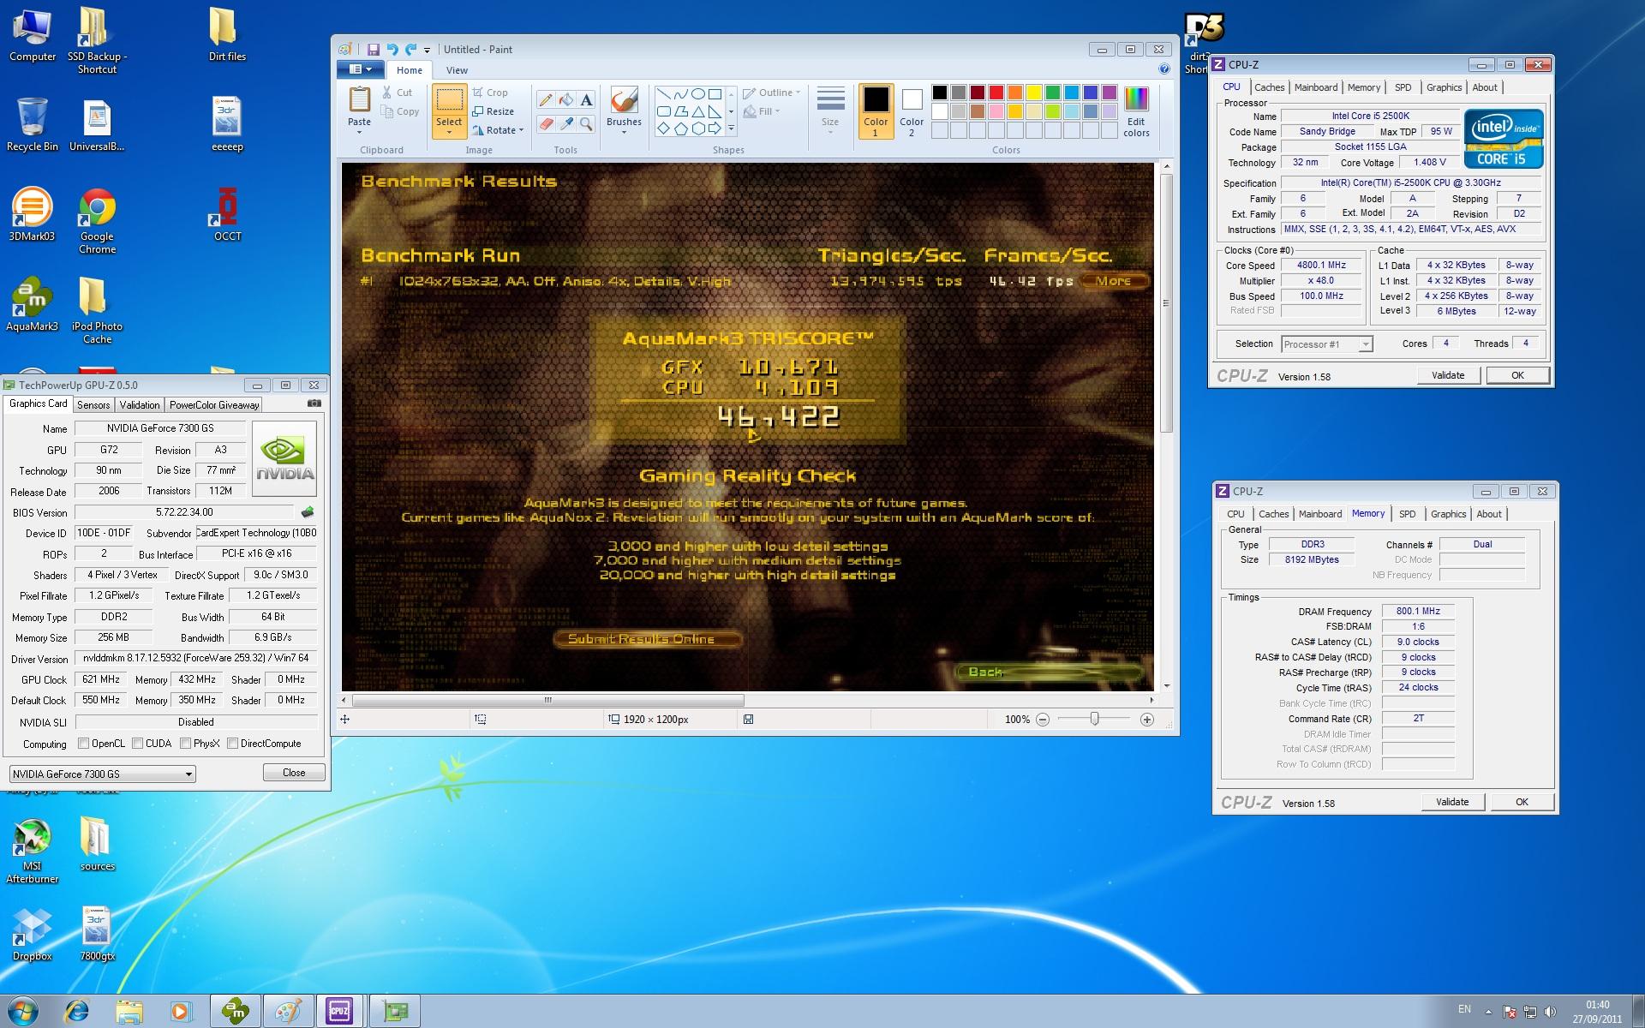Click the Undo arrow in Paint
Viewport: 1645px width, 1028px height.
392,50
